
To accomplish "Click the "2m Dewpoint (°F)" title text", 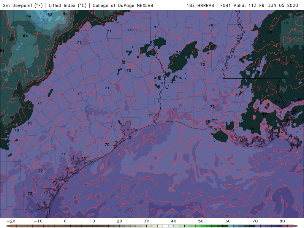I will pyautogui.click(x=23, y=6).
